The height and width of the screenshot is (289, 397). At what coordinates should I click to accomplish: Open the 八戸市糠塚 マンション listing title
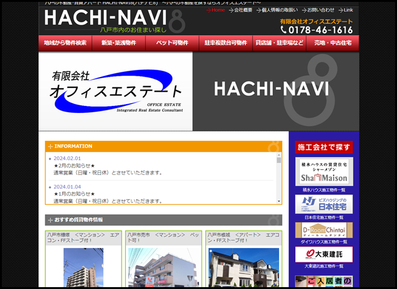click(83, 238)
